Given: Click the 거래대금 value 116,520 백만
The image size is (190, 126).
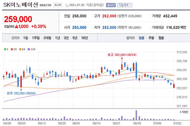Looking at the screenshot, I should (x=176, y=28).
